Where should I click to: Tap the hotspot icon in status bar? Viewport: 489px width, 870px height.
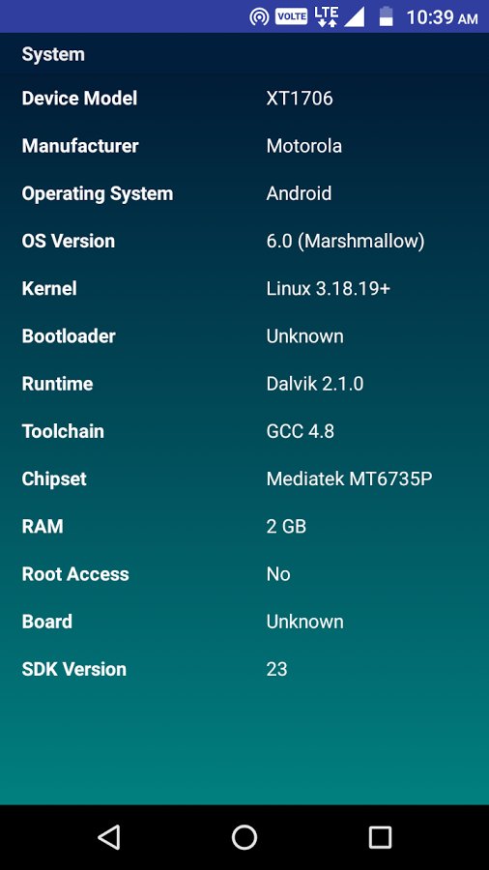point(259,16)
